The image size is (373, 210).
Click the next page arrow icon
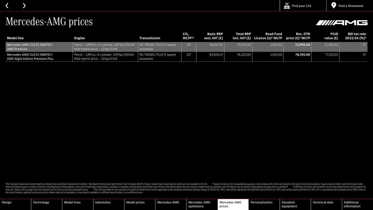coord(24,6)
